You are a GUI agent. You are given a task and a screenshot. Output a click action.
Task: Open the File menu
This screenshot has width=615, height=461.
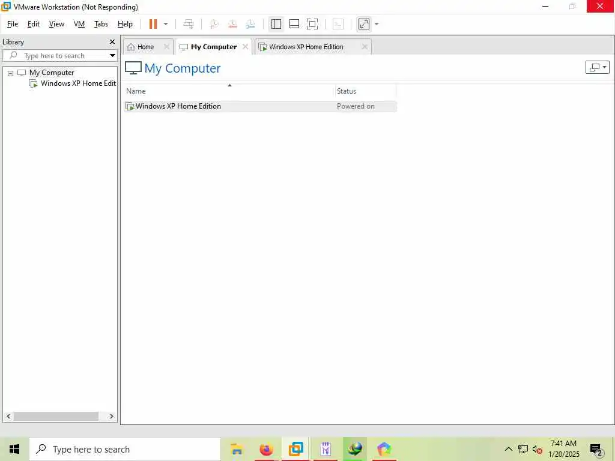[13, 24]
